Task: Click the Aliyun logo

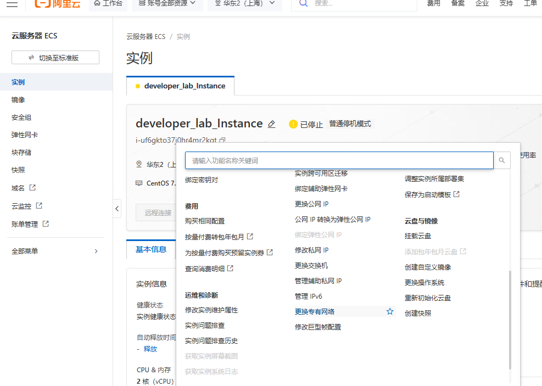Action: pyautogui.click(x=58, y=3)
